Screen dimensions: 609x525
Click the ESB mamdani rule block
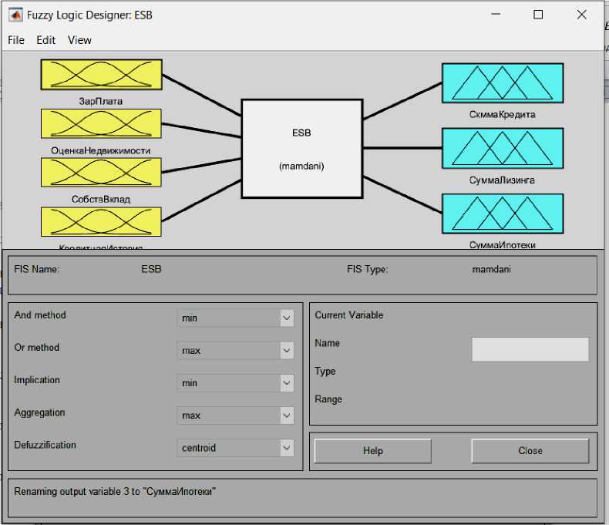click(301, 148)
